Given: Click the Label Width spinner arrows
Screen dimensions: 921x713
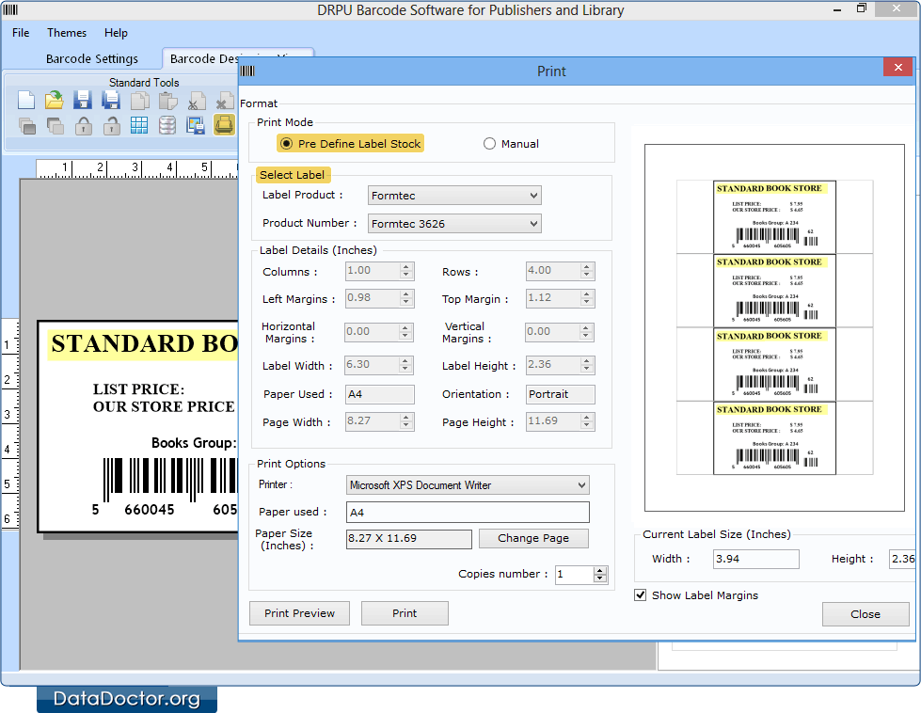Looking at the screenshot, I should point(405,365).
